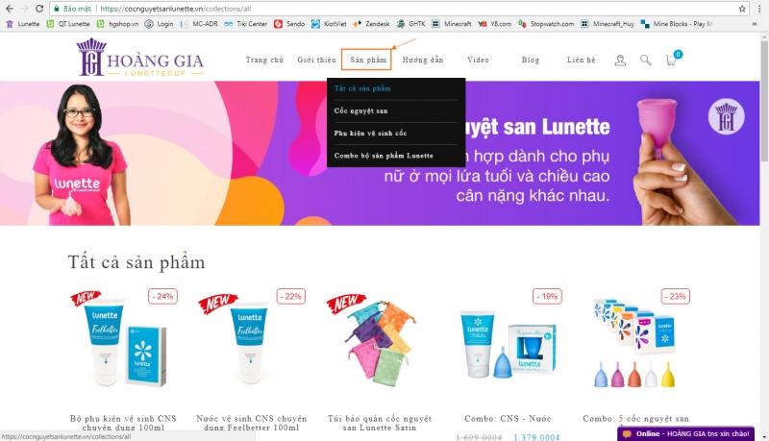769x441 pixels.
Task: Reload the page with refresh icon
Action: tap(39, 9)
